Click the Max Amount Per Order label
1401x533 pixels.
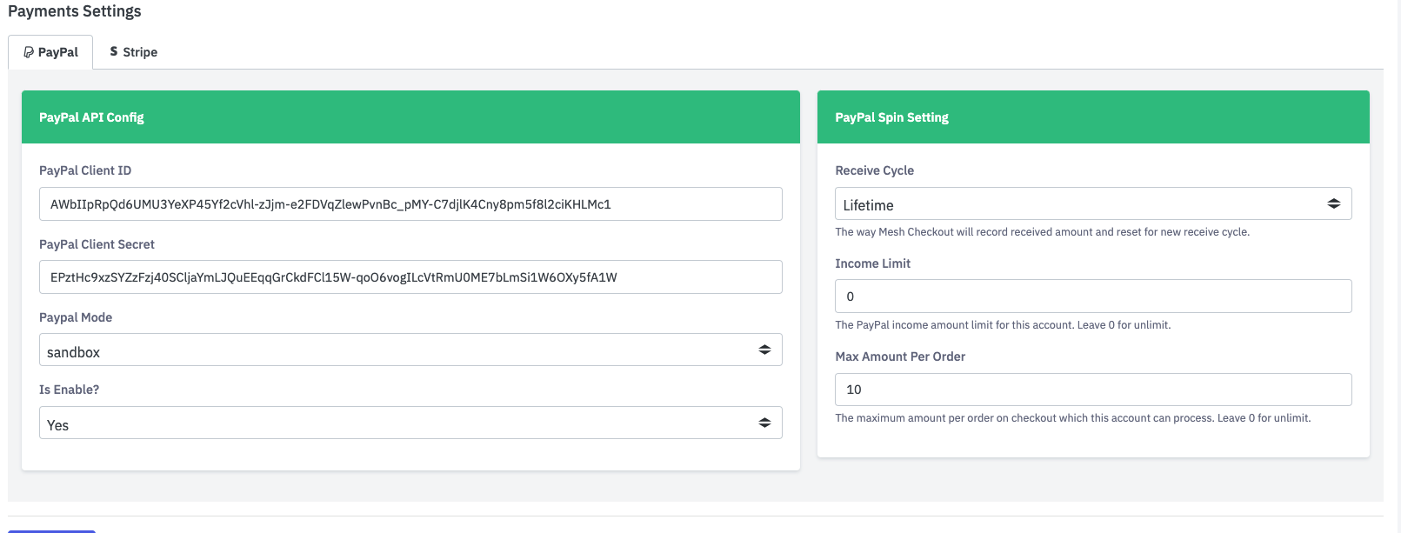point(900,356)
